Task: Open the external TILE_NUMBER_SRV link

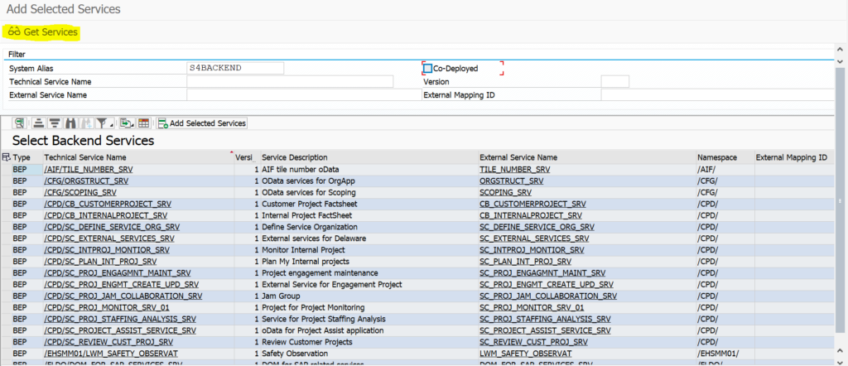Action: pyautogui.click(x=515, y=169)
